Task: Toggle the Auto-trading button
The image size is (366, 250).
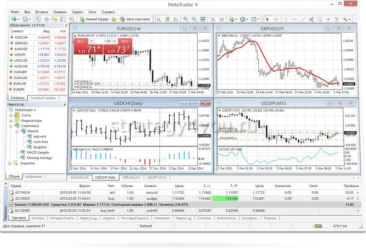Action: click(x=135, y=19)
